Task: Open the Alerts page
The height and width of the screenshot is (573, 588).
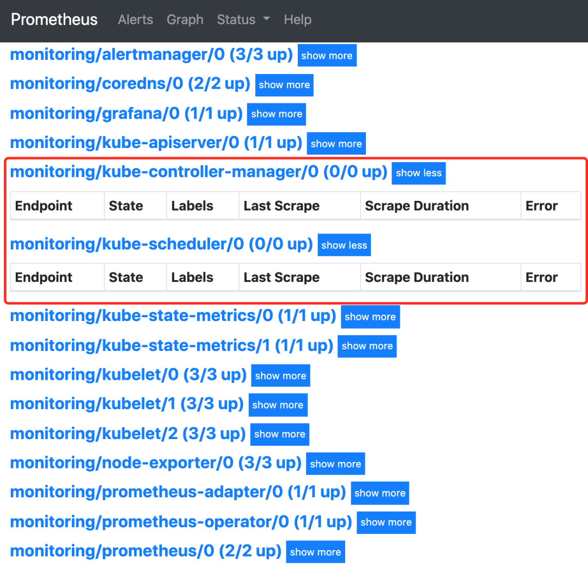Action: 136,20
